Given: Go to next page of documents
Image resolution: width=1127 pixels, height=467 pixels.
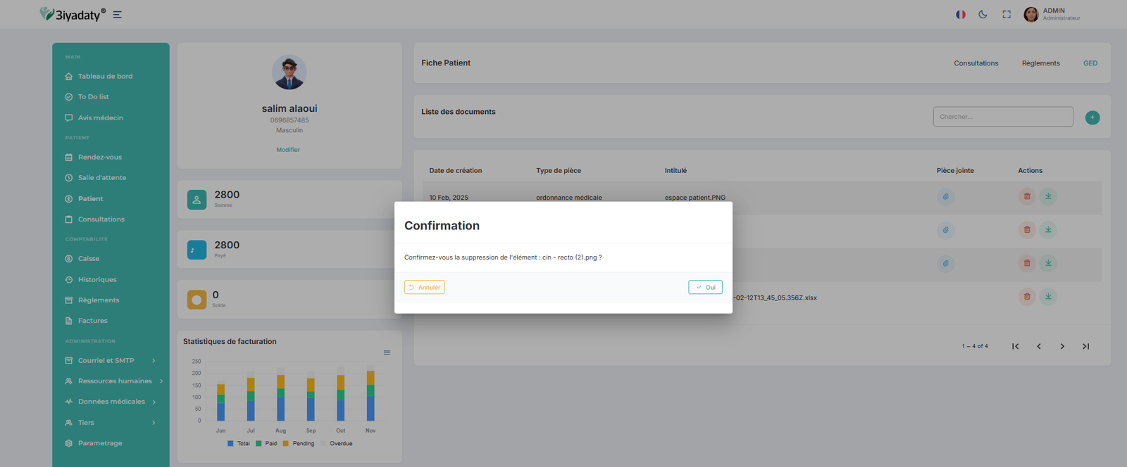Looking at the screenshot, I should coord(1062,346).
